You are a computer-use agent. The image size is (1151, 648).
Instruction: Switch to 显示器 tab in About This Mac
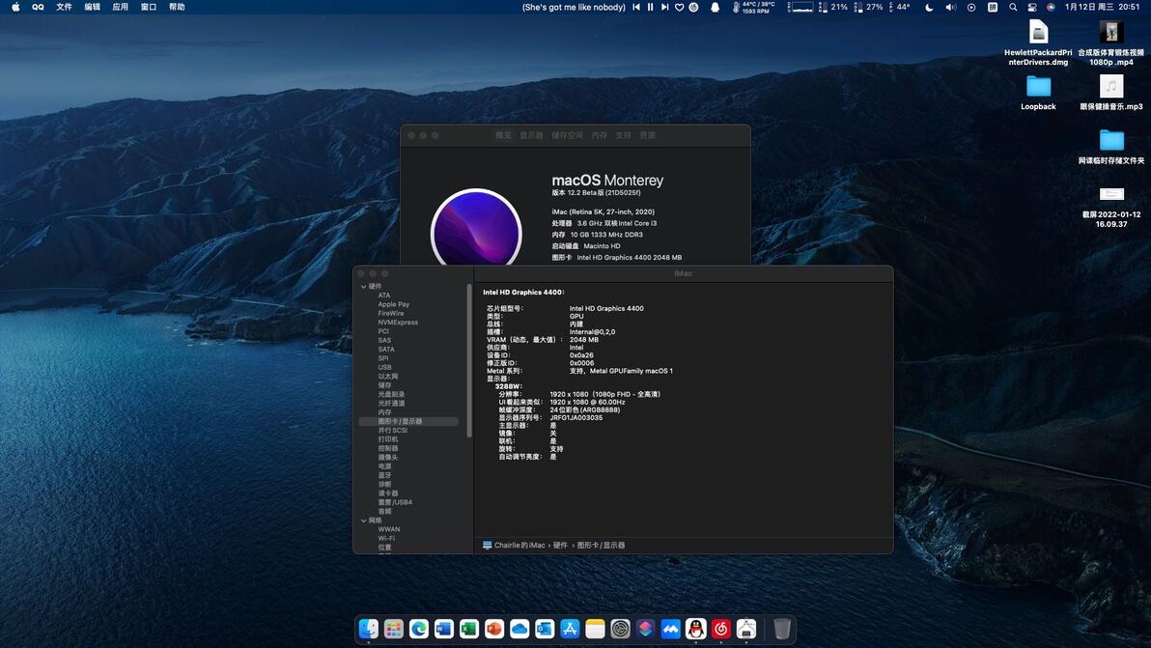(x=531, y=135)
